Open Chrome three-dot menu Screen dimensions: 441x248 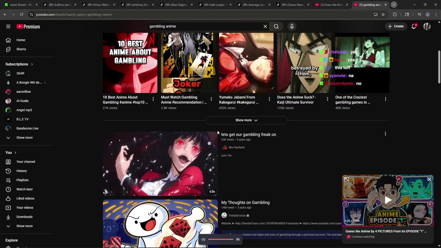(436, 14)
